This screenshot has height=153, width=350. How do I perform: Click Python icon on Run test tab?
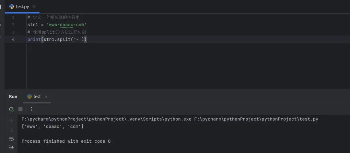29,97
